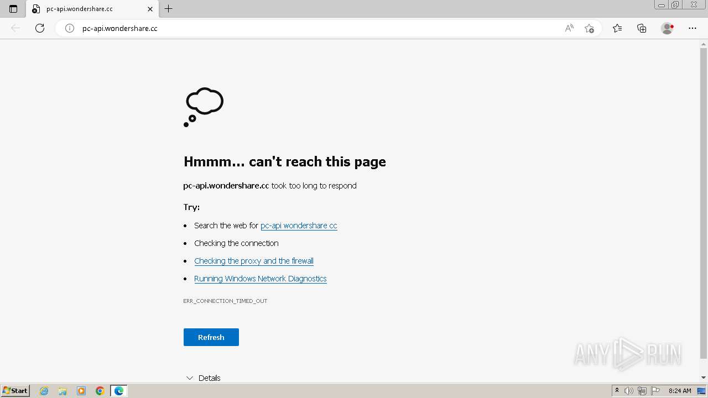Click the Show desktop tray button
This screenshot has width=708, height=398.
[701, 391]
